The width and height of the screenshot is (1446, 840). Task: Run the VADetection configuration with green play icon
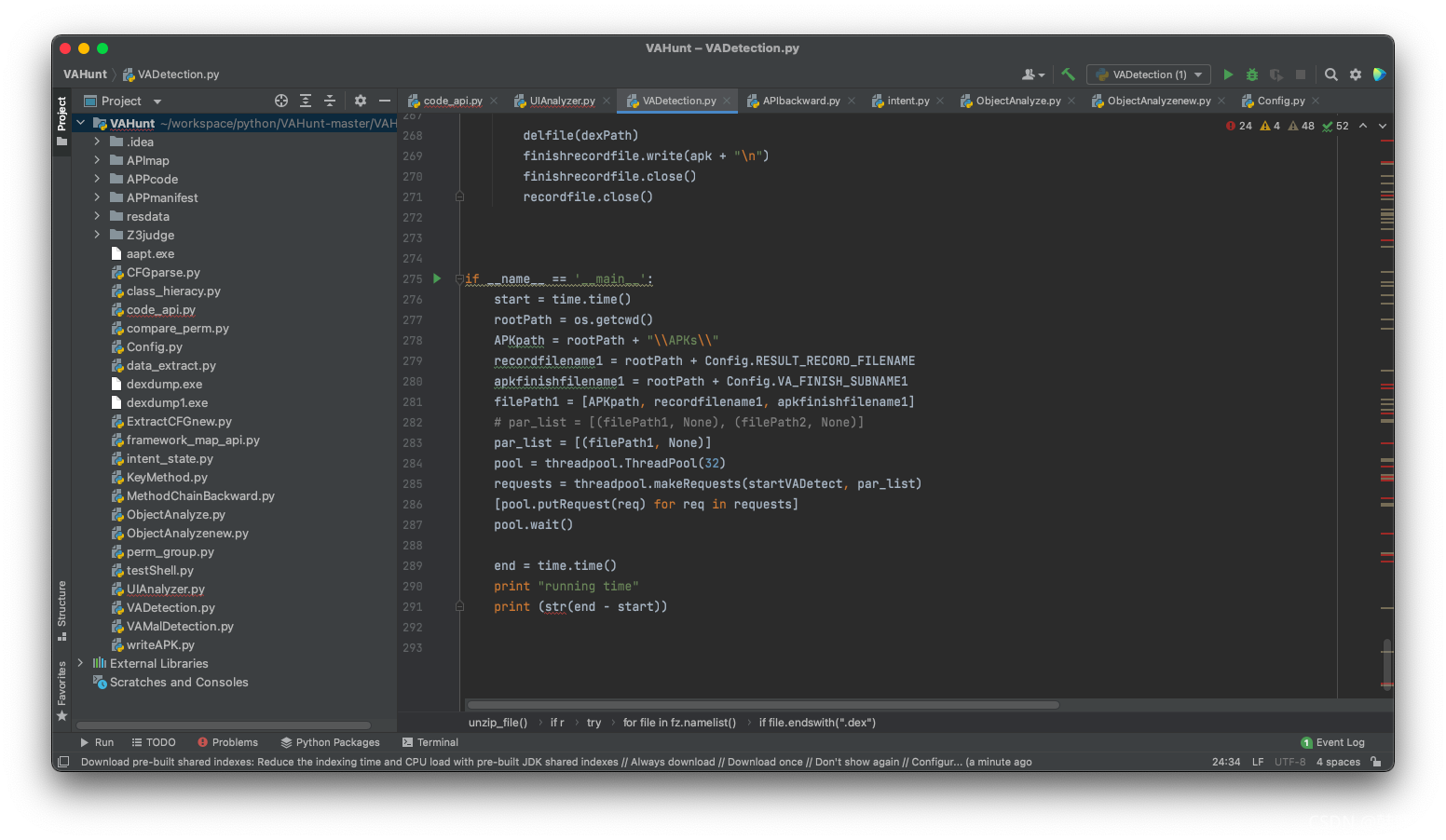[1228, 74]
